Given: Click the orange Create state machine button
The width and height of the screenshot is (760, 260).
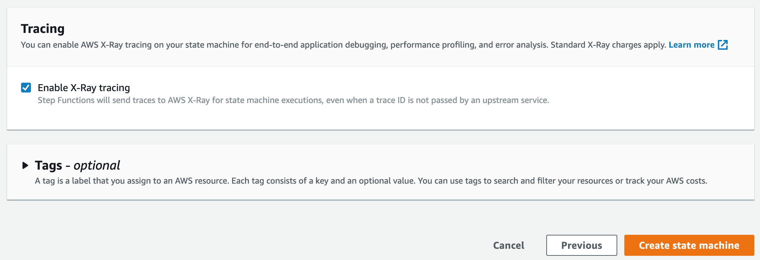Looking at the screenshot, I should click(689, 245).
